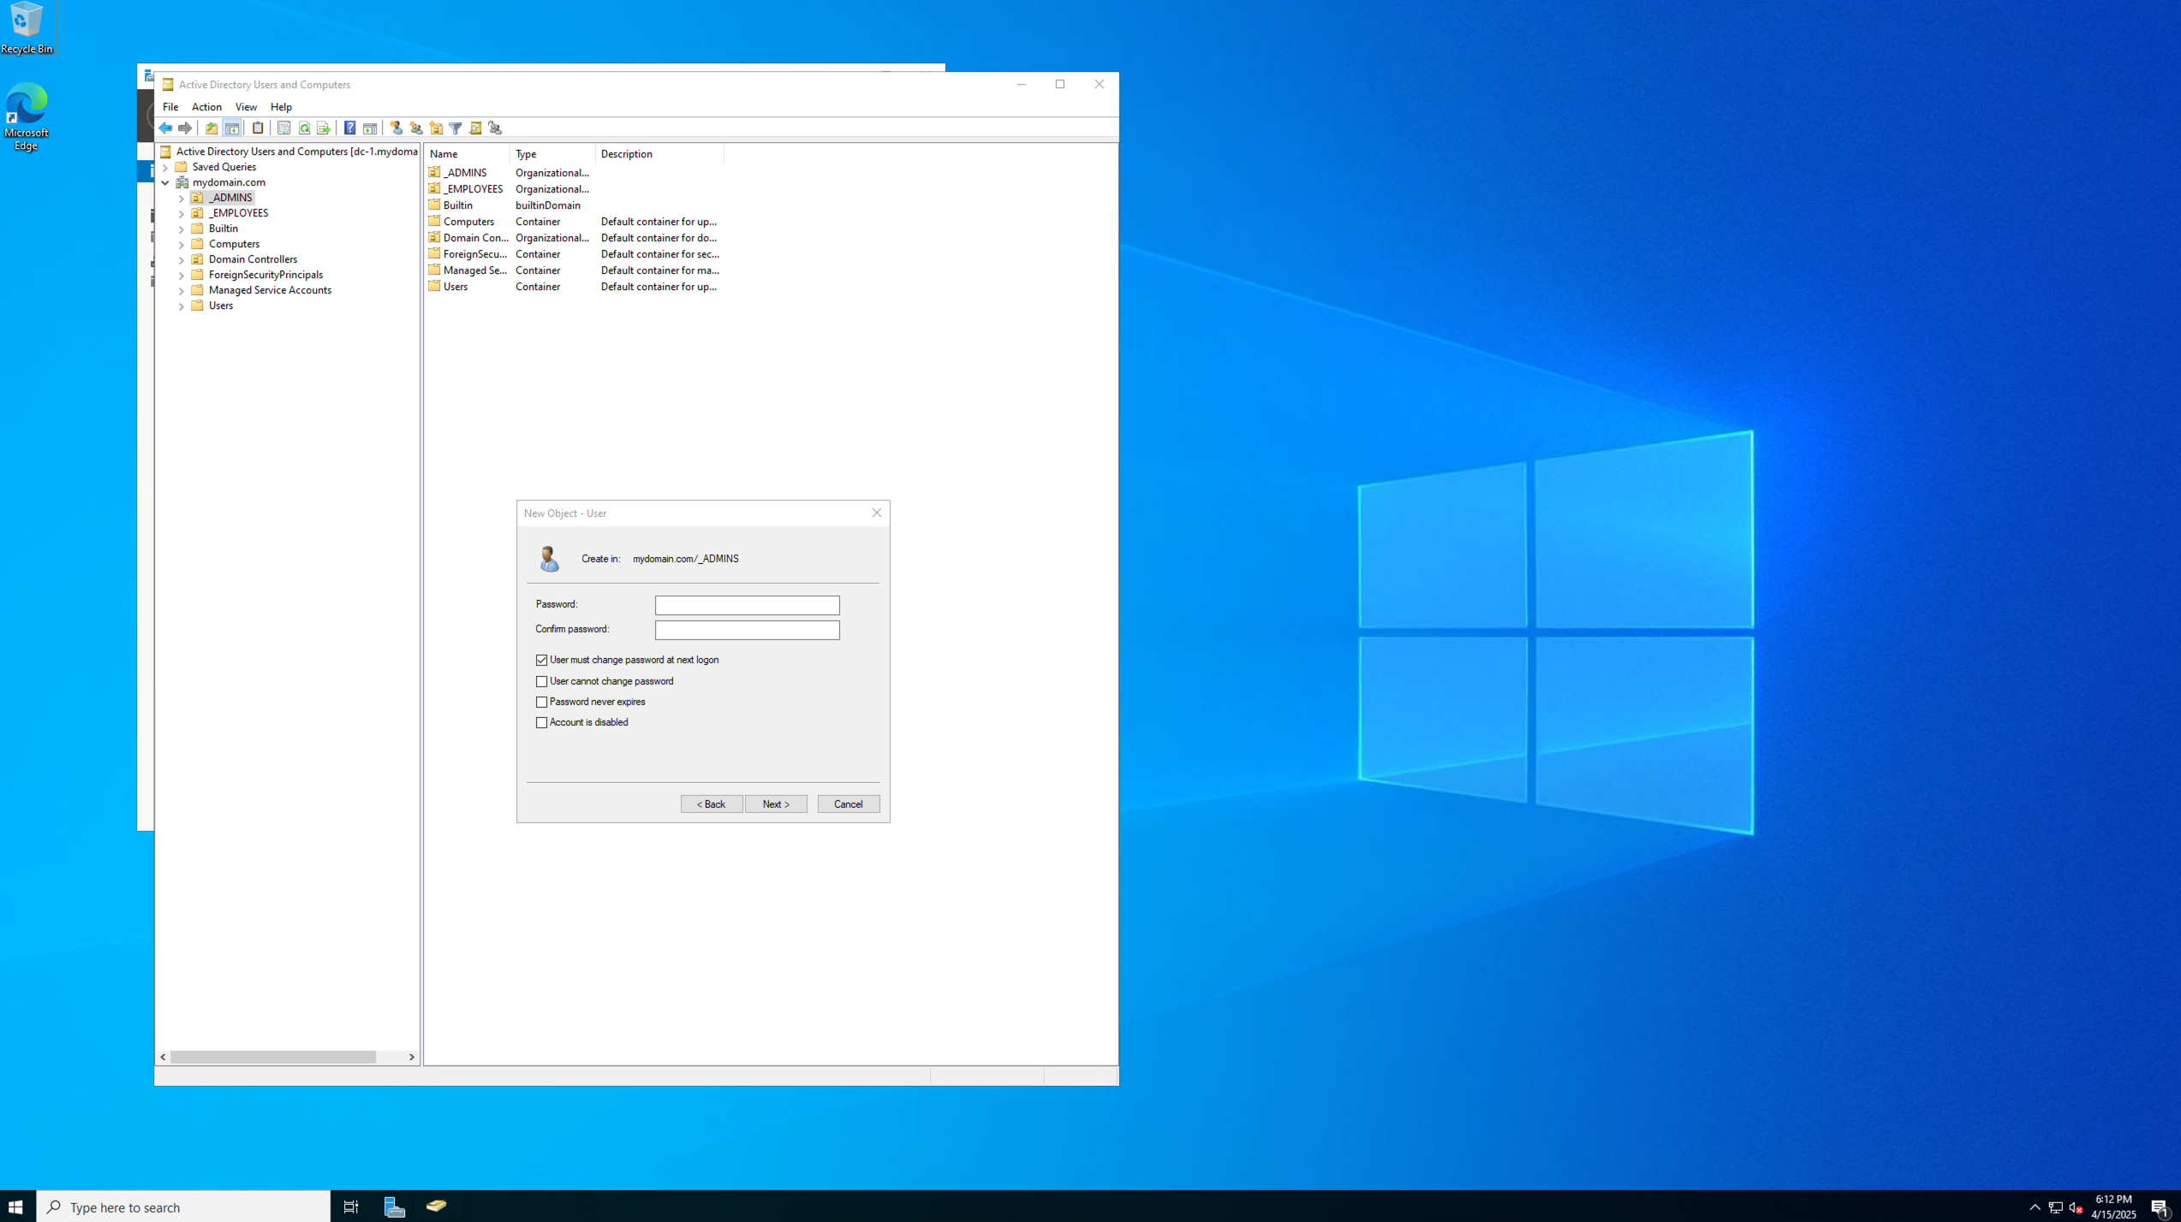Click the Filter funnel icon

(456, 128)
